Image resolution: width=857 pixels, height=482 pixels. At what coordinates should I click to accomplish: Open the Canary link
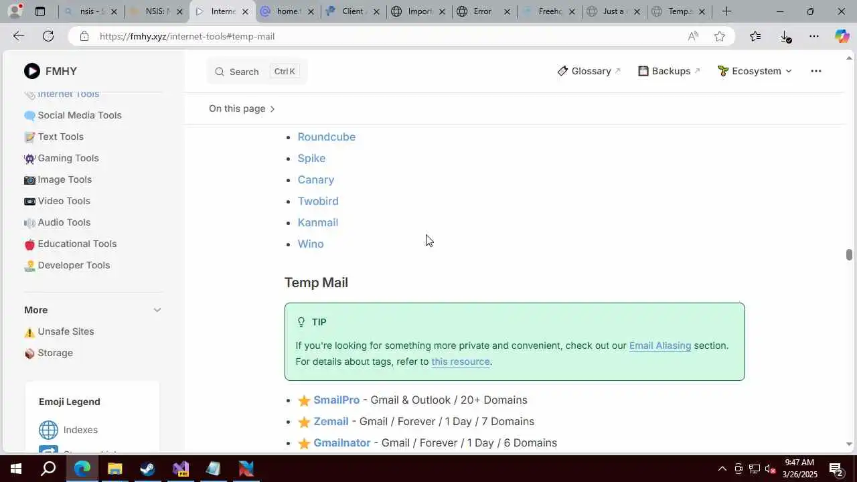(316, 179)
